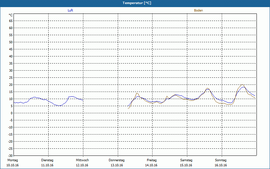Click the Dienstag day label
This screenshot has width=270, height=169.
pos(47,160)
